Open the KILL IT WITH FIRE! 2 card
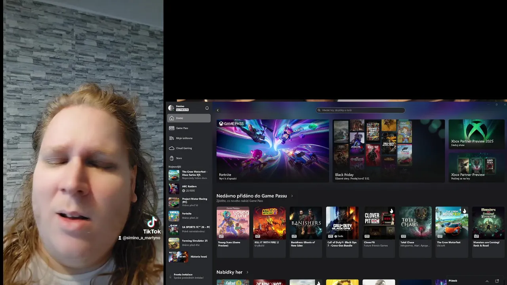The image size is (507, 285). [x=269, y=232]
